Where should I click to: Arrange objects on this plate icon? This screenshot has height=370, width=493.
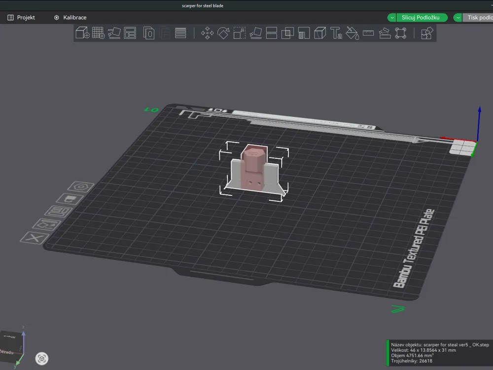(58, 211)
